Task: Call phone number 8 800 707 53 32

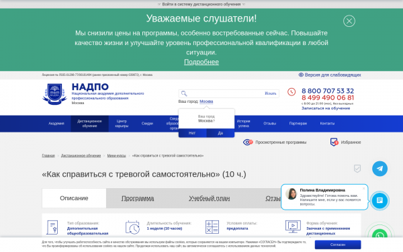Action: tap(328, 91)
